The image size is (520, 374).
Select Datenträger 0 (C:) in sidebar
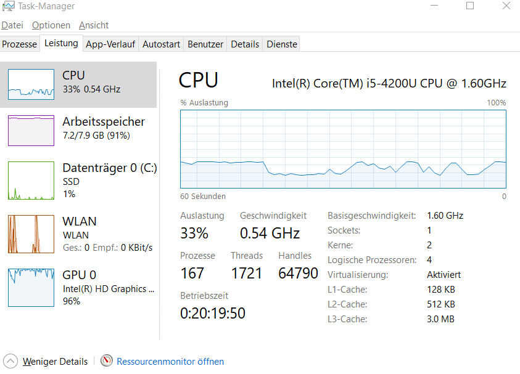78,181
